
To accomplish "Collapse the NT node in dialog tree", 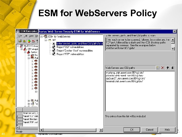I will point(46,40).
